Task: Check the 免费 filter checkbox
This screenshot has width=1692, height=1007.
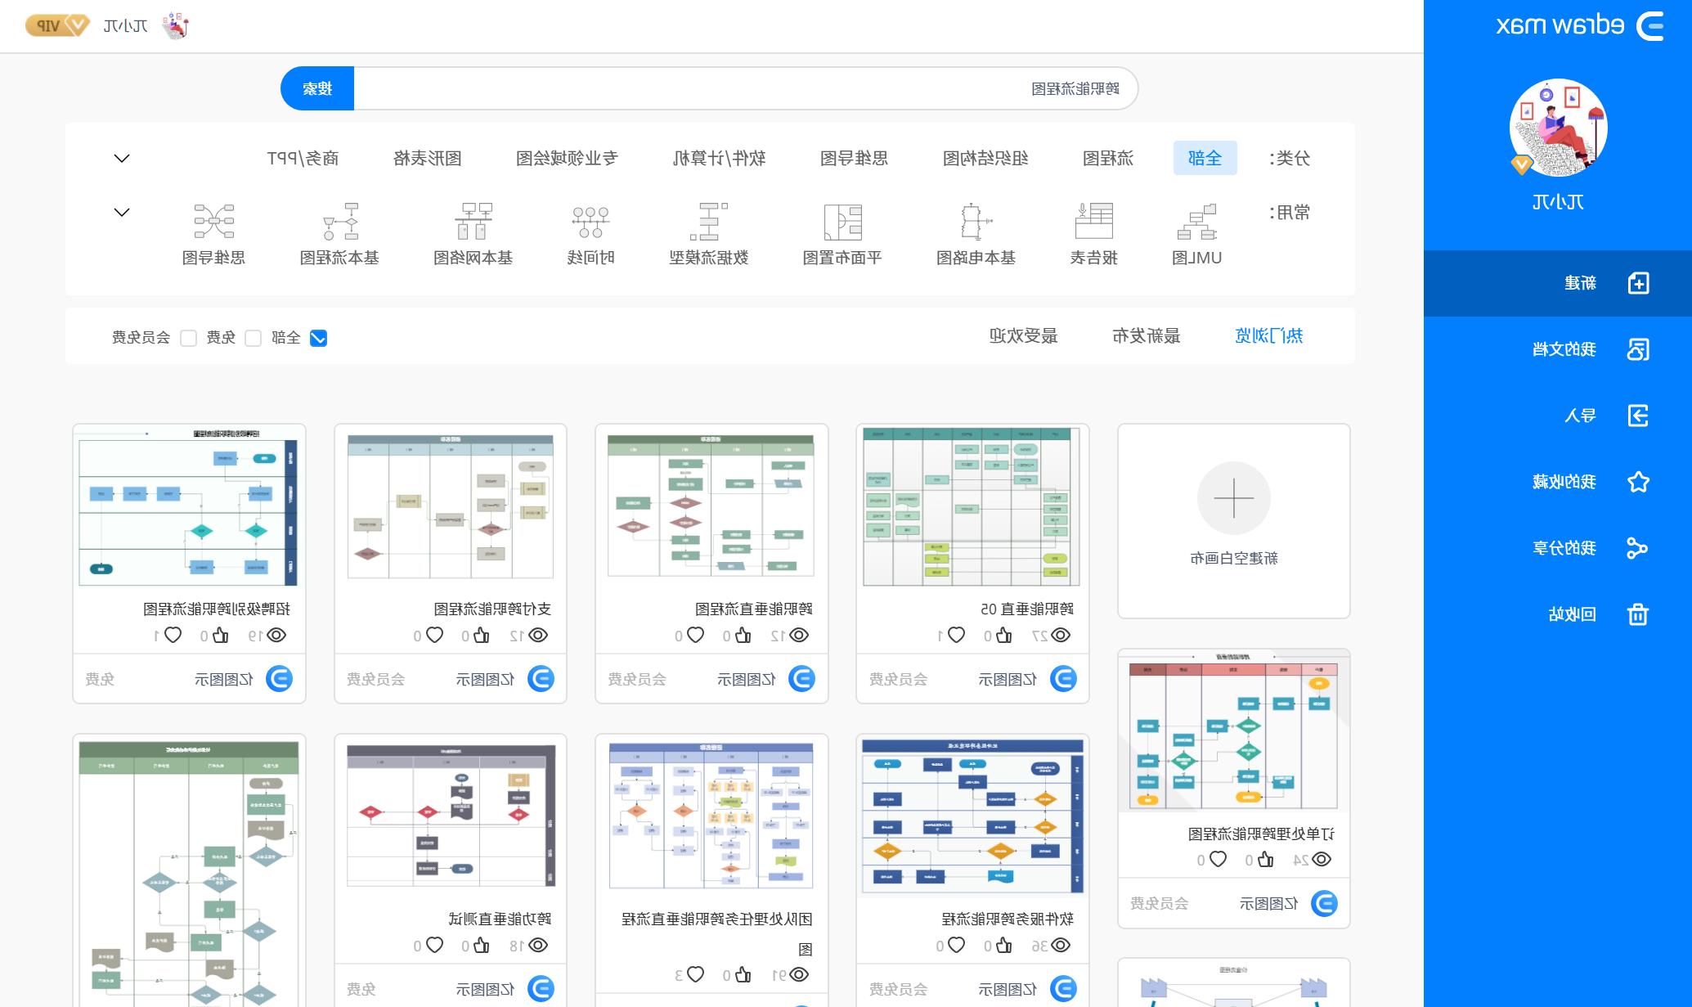Action: coord(254,338)
